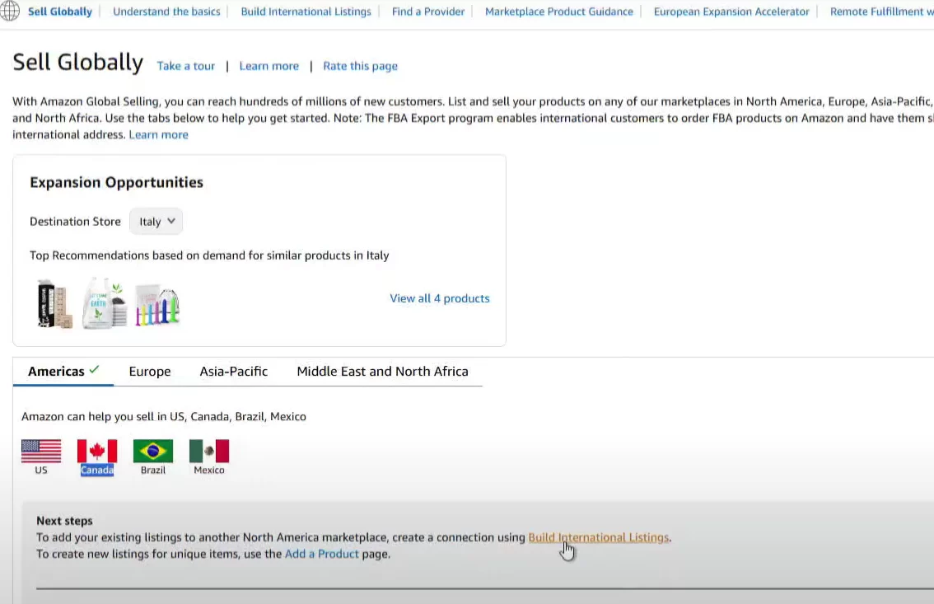Click Learn more link after international address
This screenshot has height=604, width=934.
(x=158, y=134)
